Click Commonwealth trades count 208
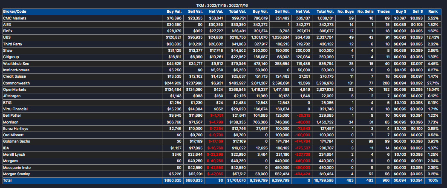Screen dimensions: 447x188 (386, 83)
